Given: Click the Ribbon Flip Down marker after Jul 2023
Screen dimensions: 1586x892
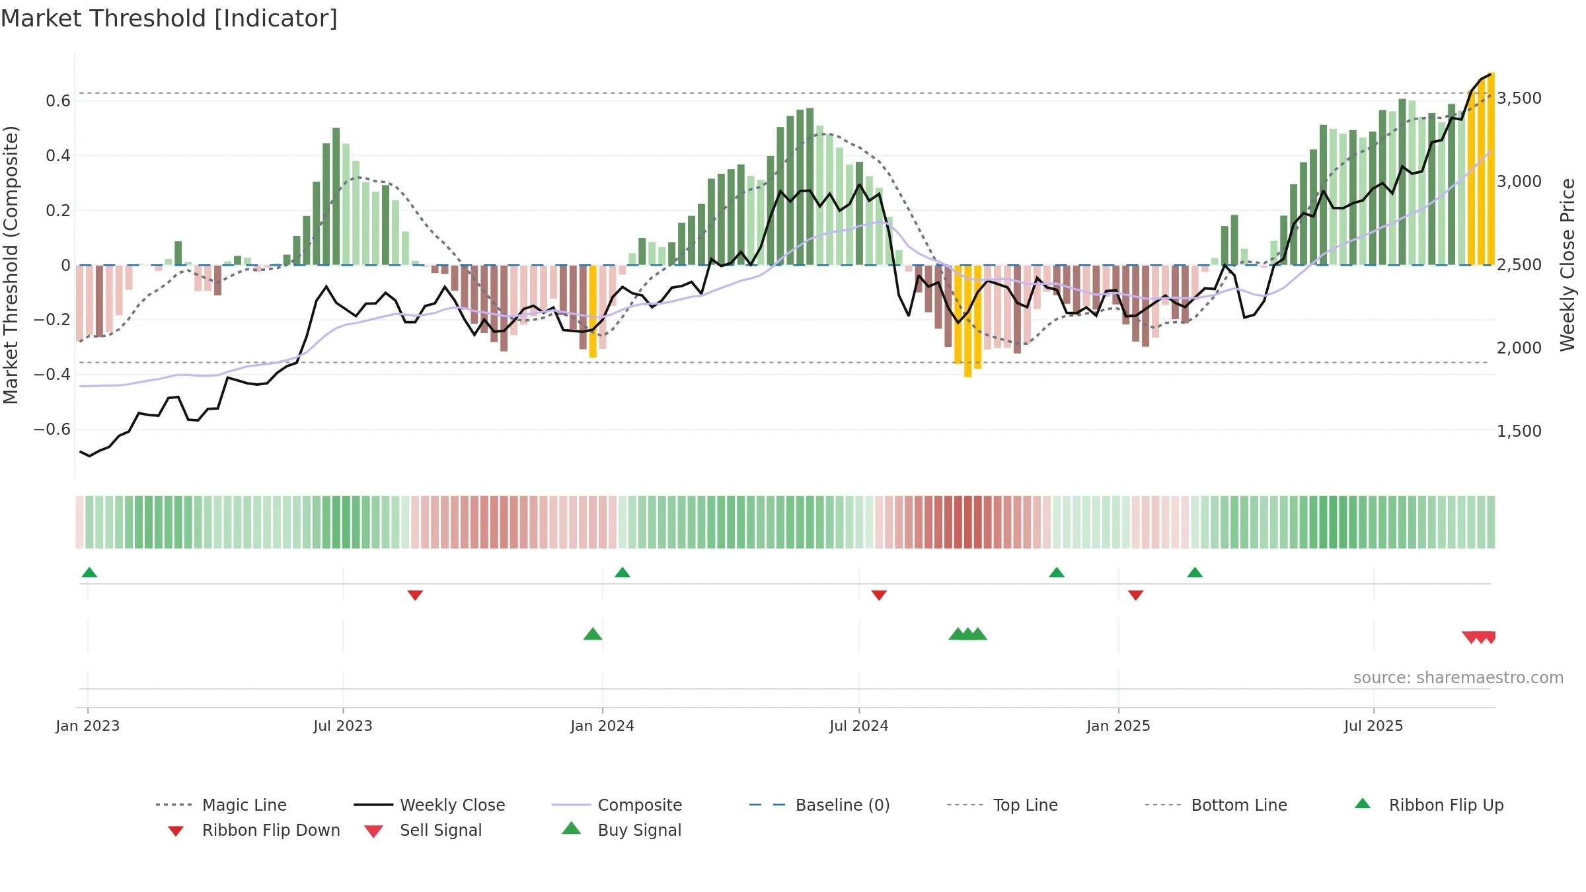Looking at the screenshot, I should pos(415,595).
